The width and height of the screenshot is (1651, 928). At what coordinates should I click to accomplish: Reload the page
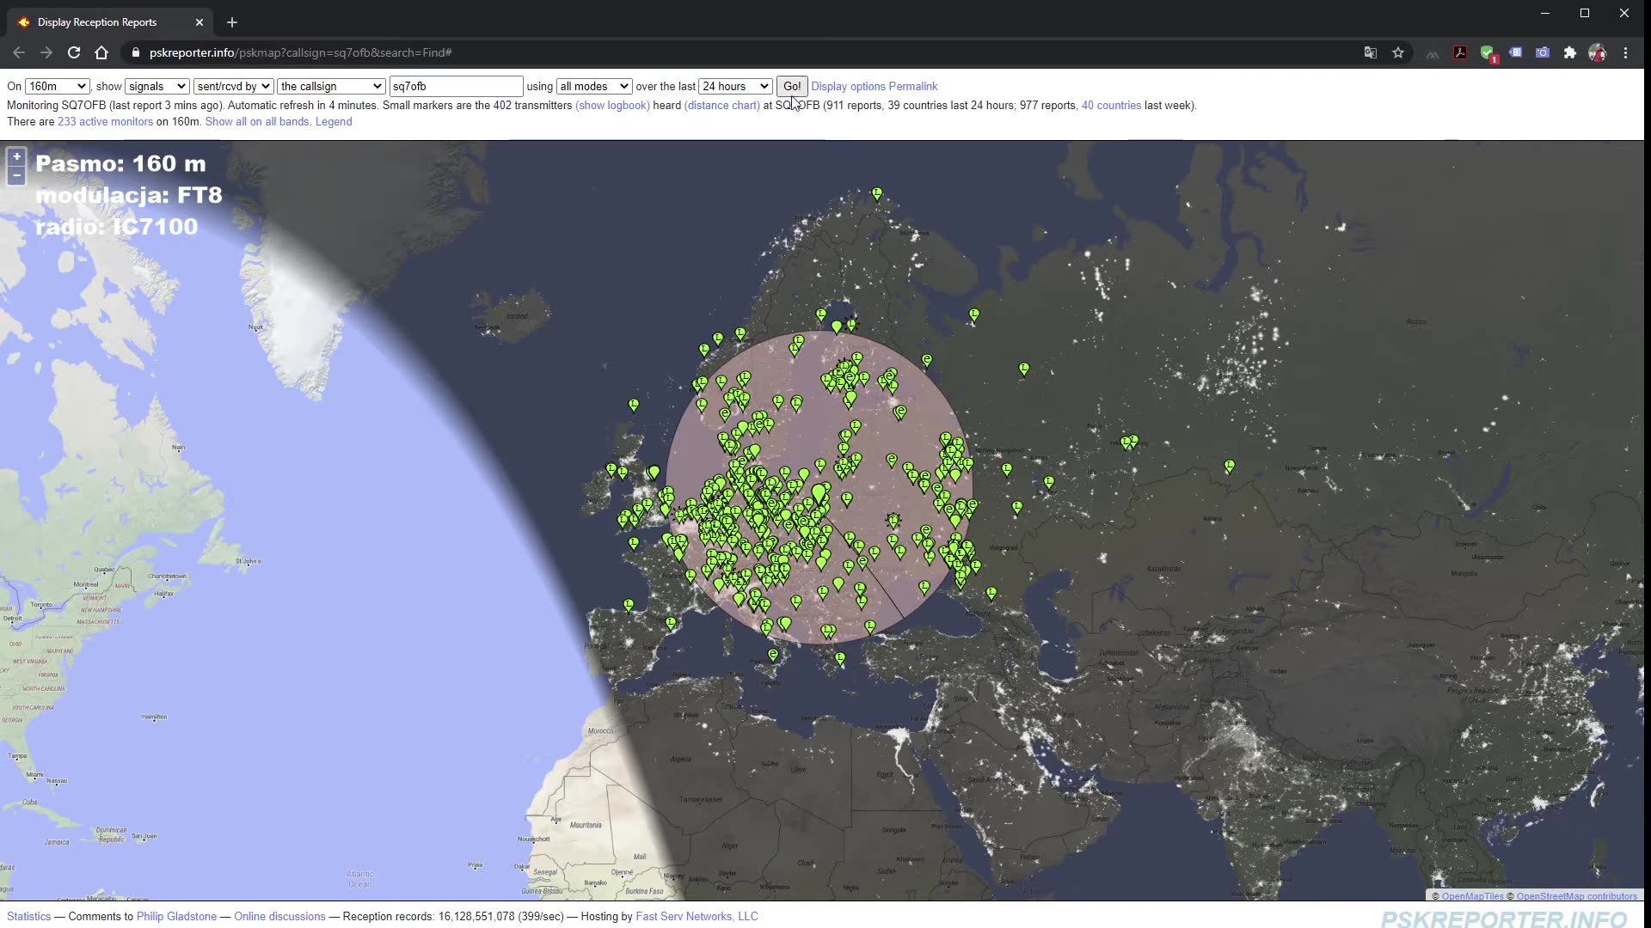tap(74, 52)
